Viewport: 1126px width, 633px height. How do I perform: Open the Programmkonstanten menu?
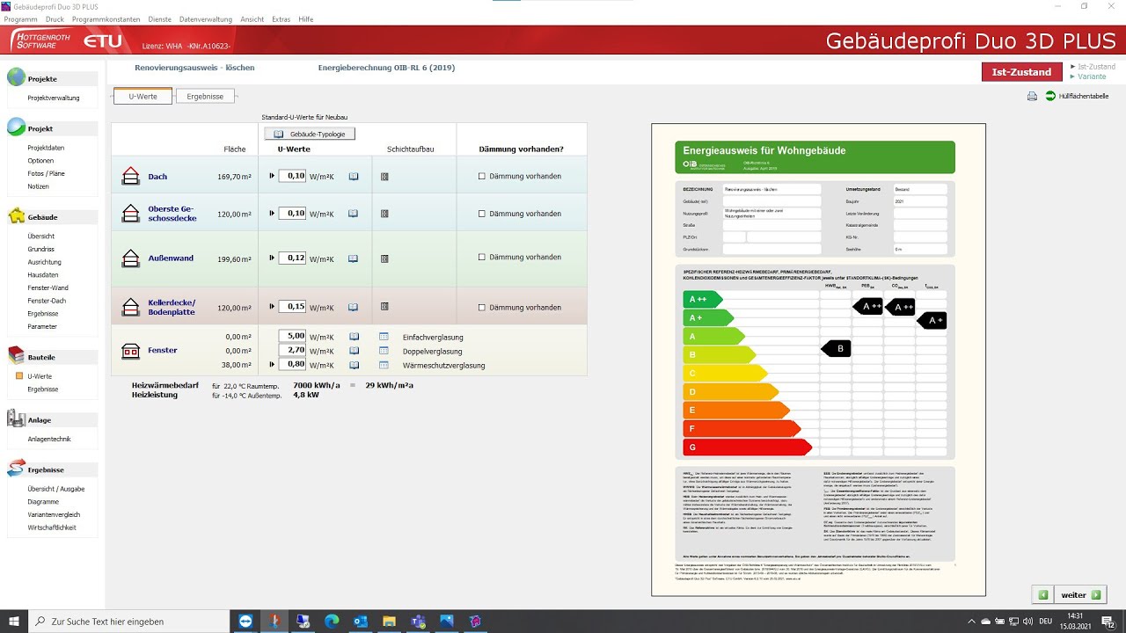tap(106, 19)
